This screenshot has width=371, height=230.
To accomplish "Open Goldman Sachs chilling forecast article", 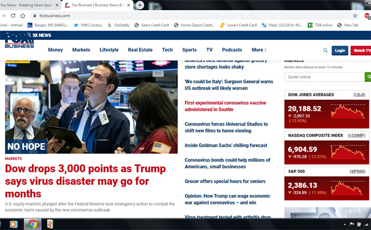I will point(225,146).
